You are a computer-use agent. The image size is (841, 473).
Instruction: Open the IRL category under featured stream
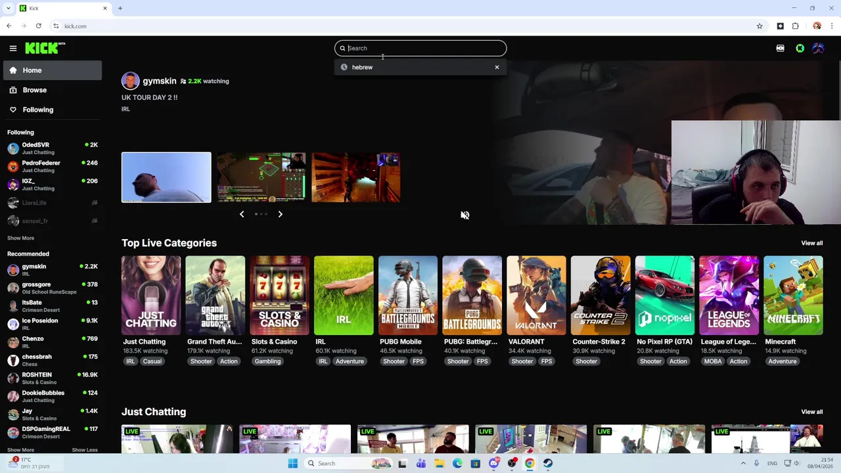pos(125,109)
